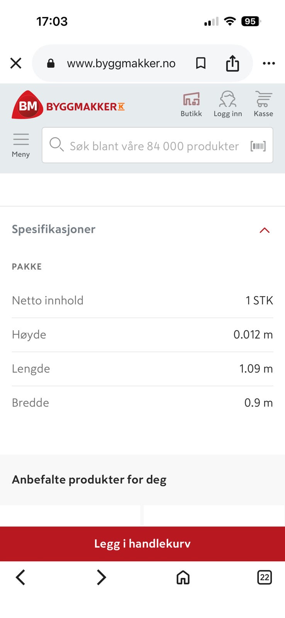The image size is (285, 618).
Task: Bookmark this page in browser bar
Action: pos(201,63)
